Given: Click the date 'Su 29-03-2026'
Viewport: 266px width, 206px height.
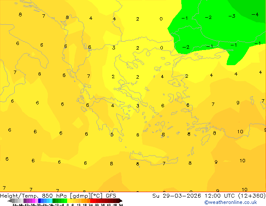Looking at the screenshot, I should (177, 196).
